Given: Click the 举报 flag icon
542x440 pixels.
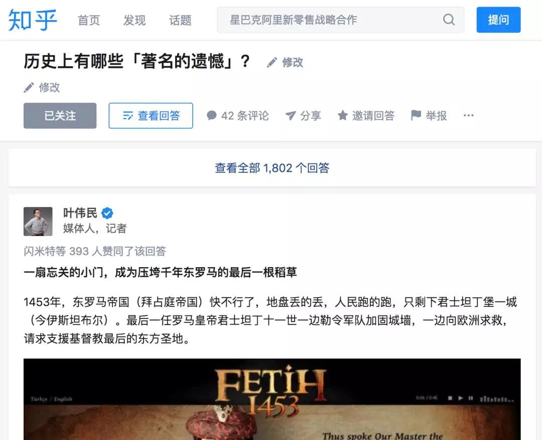Looking at the screenshot, I should click(416, 115).
